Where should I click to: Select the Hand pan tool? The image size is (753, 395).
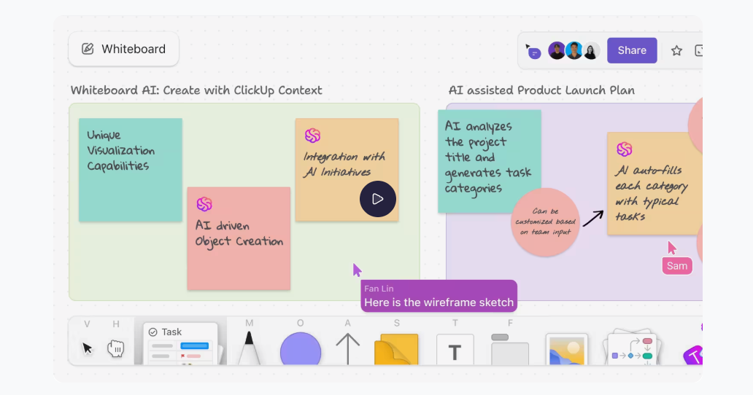point(116,348)
